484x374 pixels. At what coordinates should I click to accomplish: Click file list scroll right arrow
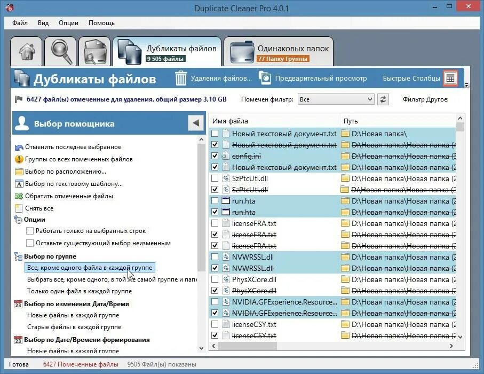click(451, 346)
